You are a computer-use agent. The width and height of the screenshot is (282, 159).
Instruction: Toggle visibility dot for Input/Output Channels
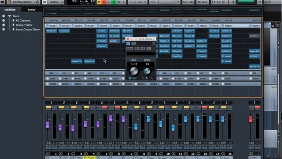(x=4, y=29)
